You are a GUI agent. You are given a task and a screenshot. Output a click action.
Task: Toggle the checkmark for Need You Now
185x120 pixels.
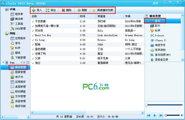(x=33, y=35)
